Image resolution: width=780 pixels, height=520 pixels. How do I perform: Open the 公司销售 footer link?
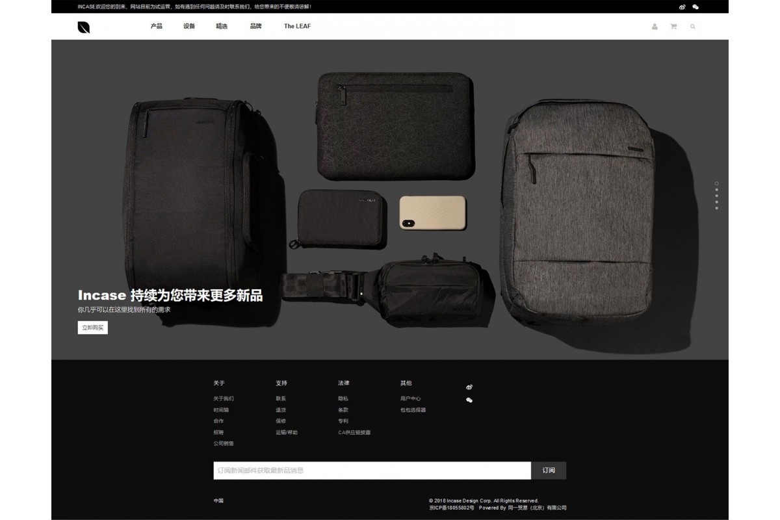[224, 443]
